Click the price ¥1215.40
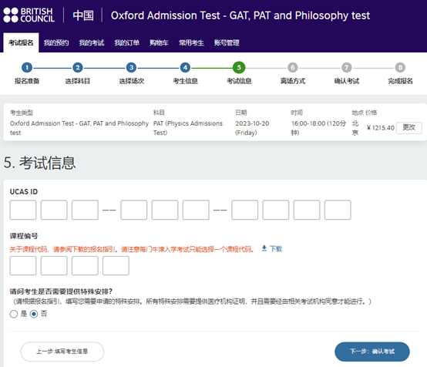427x367 pixels. pyautogui.click(x=380, y=127)
